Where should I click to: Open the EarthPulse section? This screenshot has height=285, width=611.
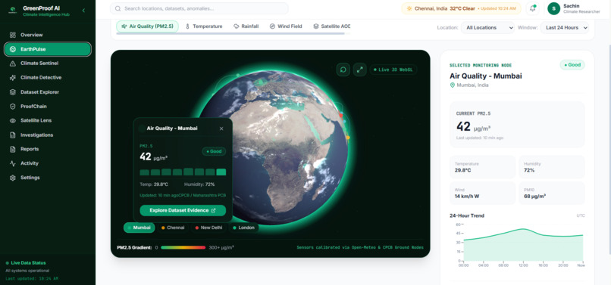(x=48, y=49)
